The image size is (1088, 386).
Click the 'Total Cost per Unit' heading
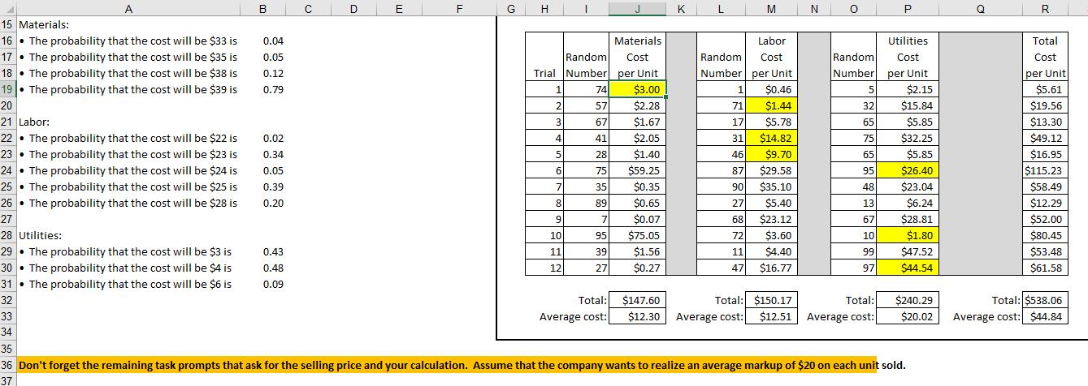(1045, 57)
